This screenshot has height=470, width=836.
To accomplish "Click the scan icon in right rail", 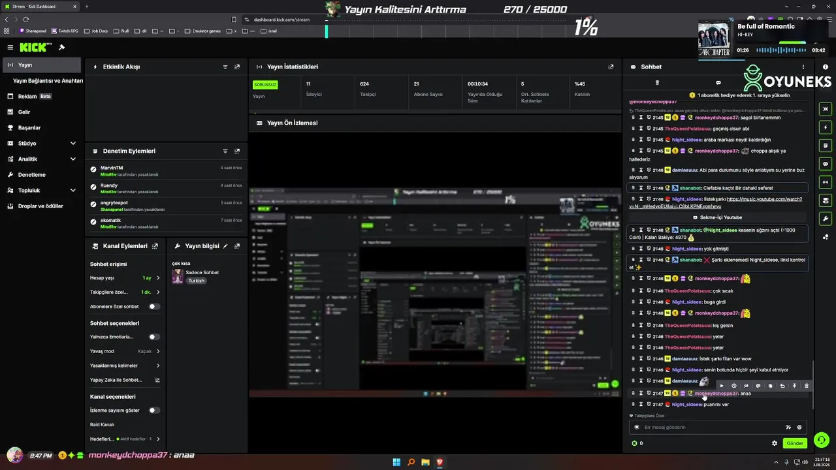I will coord(826,109).
